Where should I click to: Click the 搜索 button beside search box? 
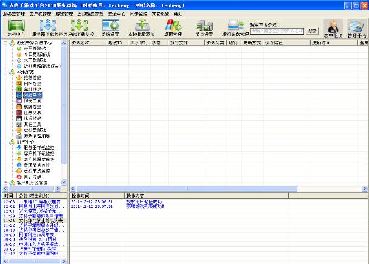pos(312,30)
